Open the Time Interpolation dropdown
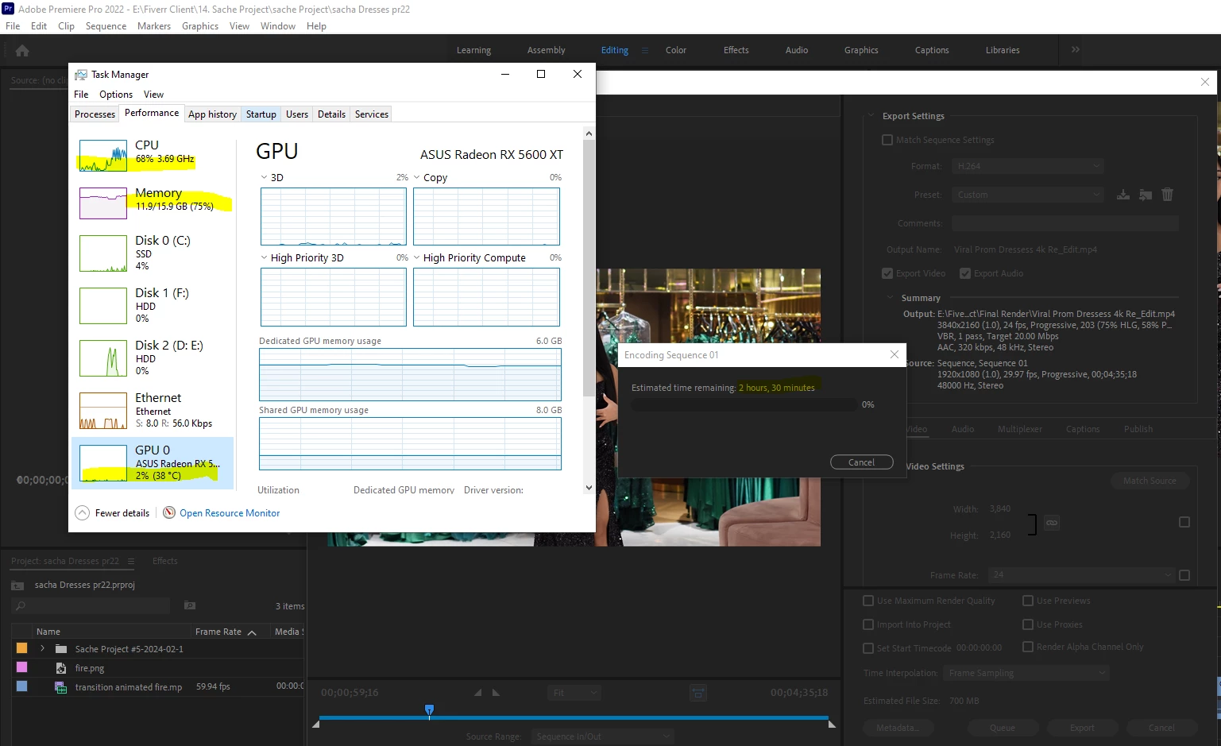 coord(1026,673)
